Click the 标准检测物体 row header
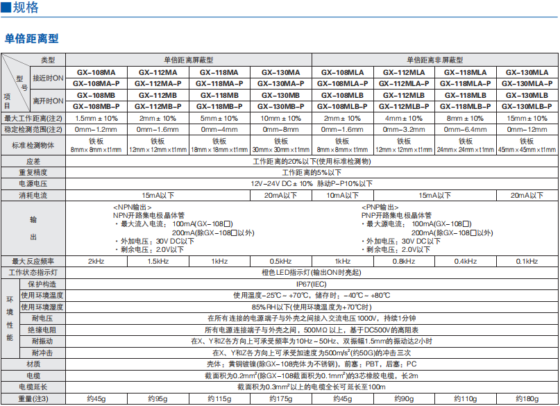 [33, 144]
